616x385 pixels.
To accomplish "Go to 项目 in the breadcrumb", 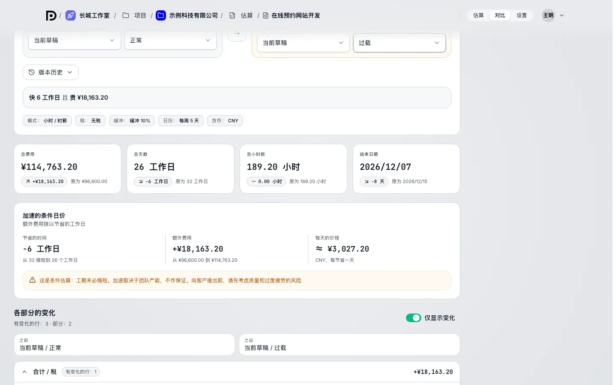I will point(140,15).
